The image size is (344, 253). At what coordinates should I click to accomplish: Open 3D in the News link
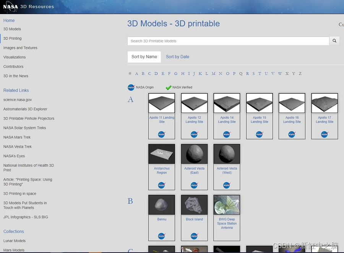[16, 76]
